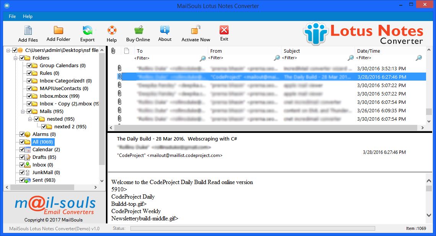Uncheck the Group Calendars folder checkbox
Screen dimensions: 436x236
pos(29,66)
